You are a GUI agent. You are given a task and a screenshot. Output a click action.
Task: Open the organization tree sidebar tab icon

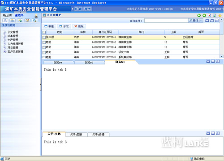(5, 21)
